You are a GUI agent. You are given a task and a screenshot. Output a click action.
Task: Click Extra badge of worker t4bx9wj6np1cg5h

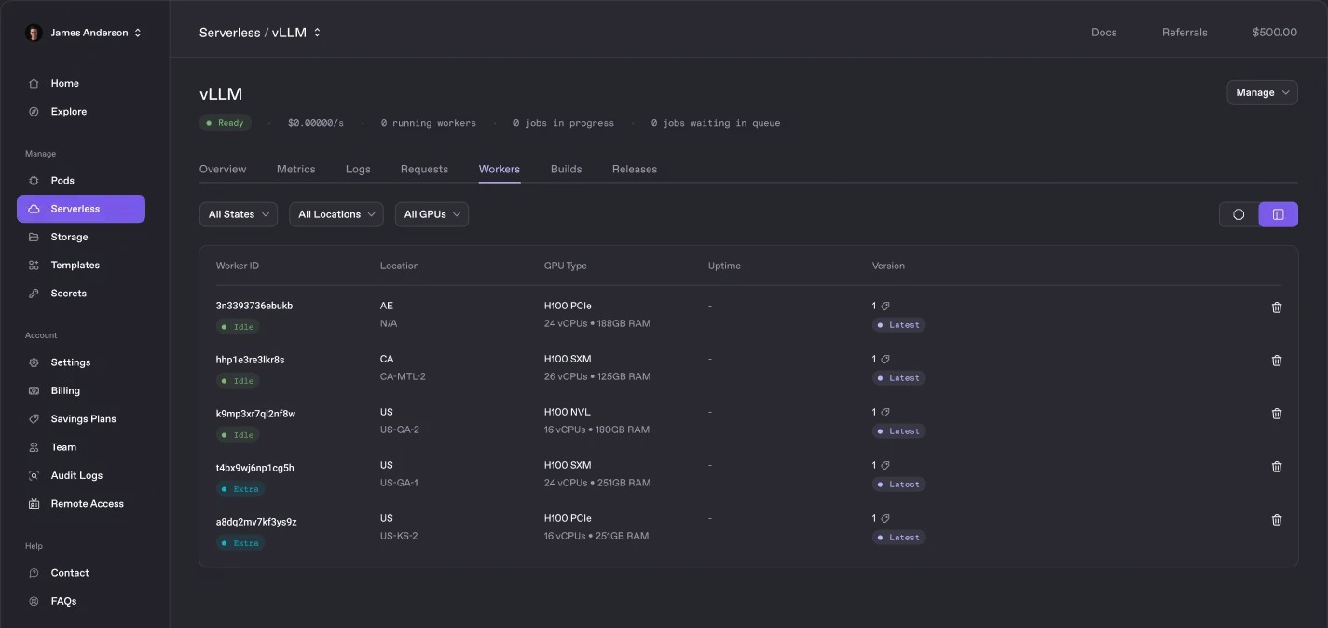point(240,489)
